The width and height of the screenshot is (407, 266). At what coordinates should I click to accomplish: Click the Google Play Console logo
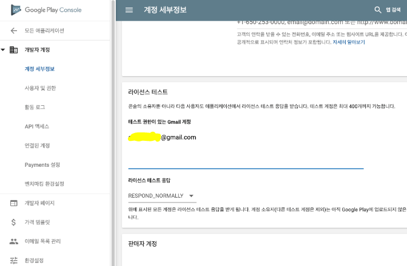[46, 10]
